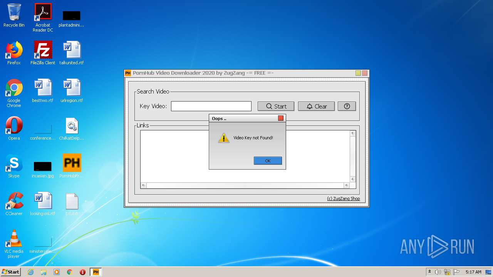Open Chrome from the taskbar
The height and width of the screenshot is (277, 493).
pos(70,272)
